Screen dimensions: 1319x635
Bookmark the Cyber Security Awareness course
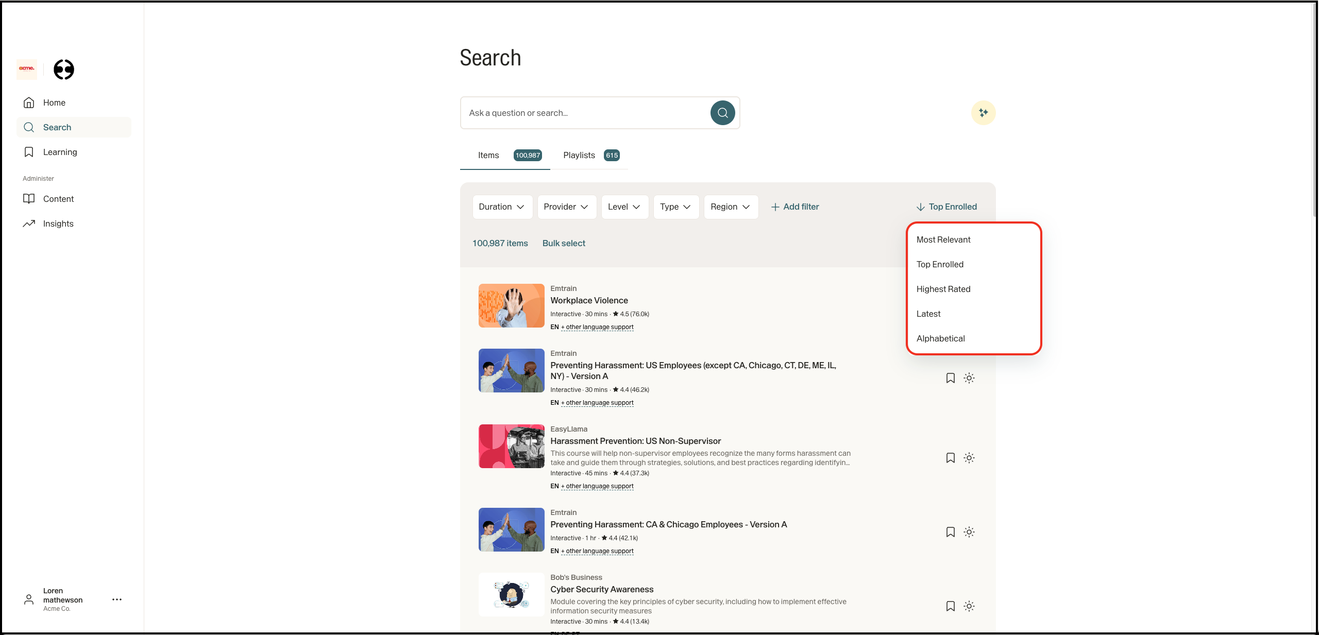(x=951, y=606)
